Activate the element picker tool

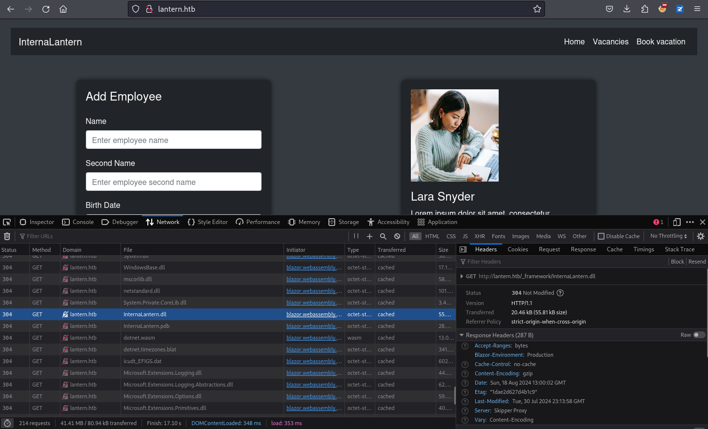point(7,222)
